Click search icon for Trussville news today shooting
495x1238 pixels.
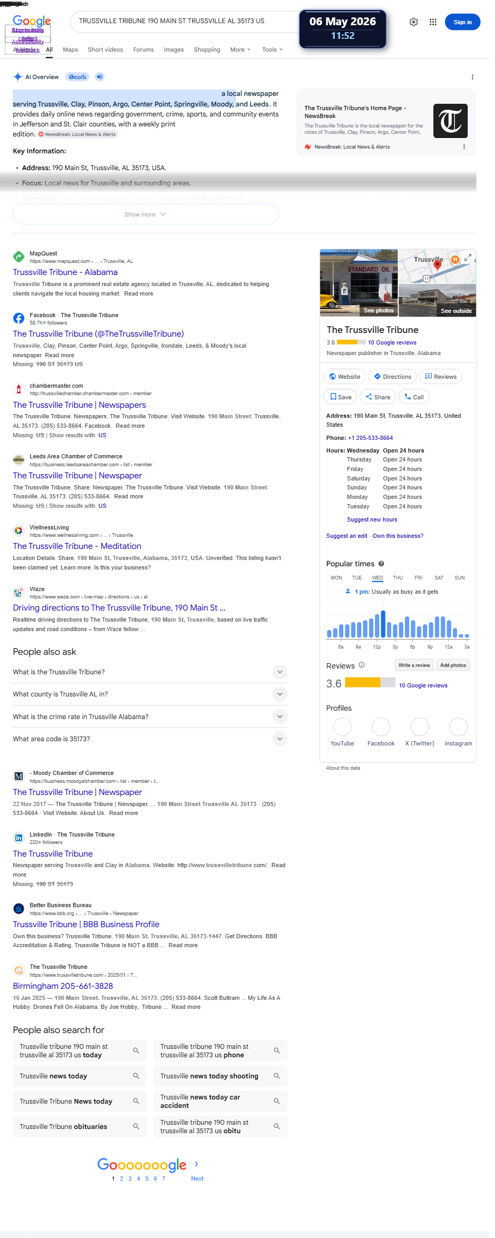(x=276, y=1076)
